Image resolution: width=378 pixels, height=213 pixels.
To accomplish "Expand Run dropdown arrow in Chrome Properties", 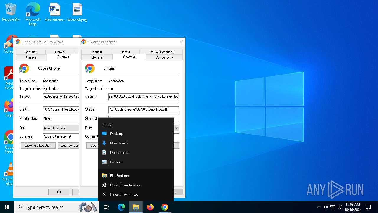I will 177,128.
